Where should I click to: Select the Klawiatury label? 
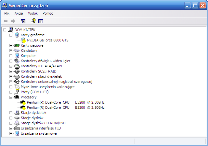[29, 51]
